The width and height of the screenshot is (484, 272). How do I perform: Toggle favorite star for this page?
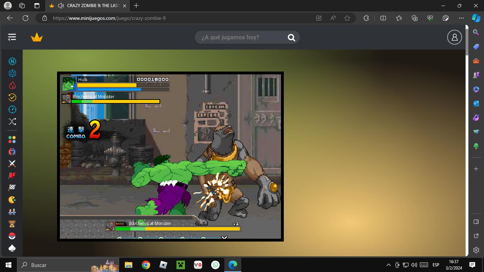(347, 18)
